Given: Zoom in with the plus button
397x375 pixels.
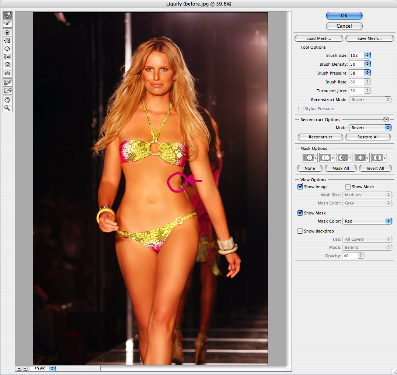Looking at the screenshot, I should pyautogui.click(x=25, y=368).
